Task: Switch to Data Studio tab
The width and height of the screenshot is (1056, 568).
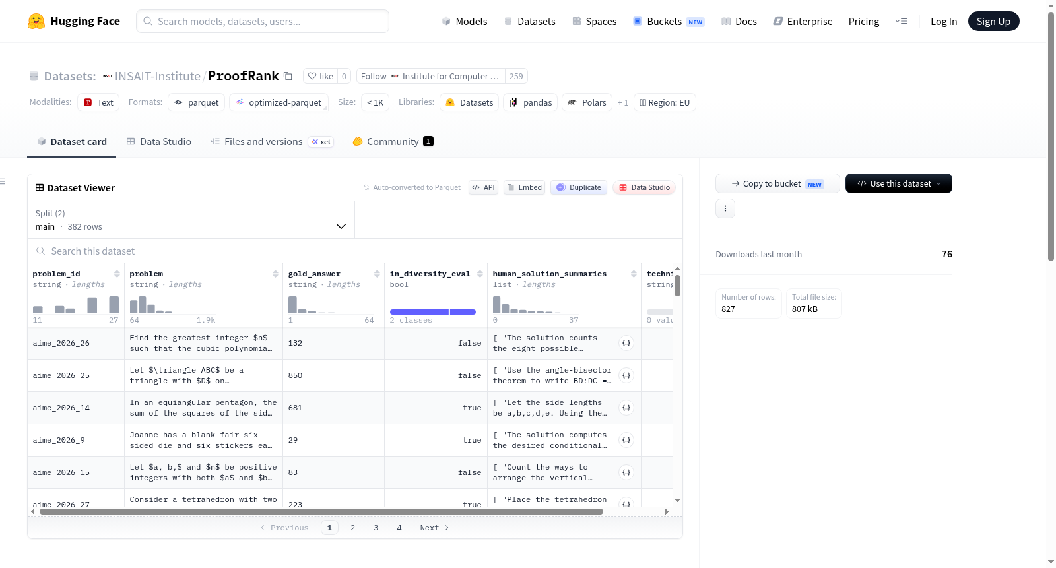Action: click(159, 141)
